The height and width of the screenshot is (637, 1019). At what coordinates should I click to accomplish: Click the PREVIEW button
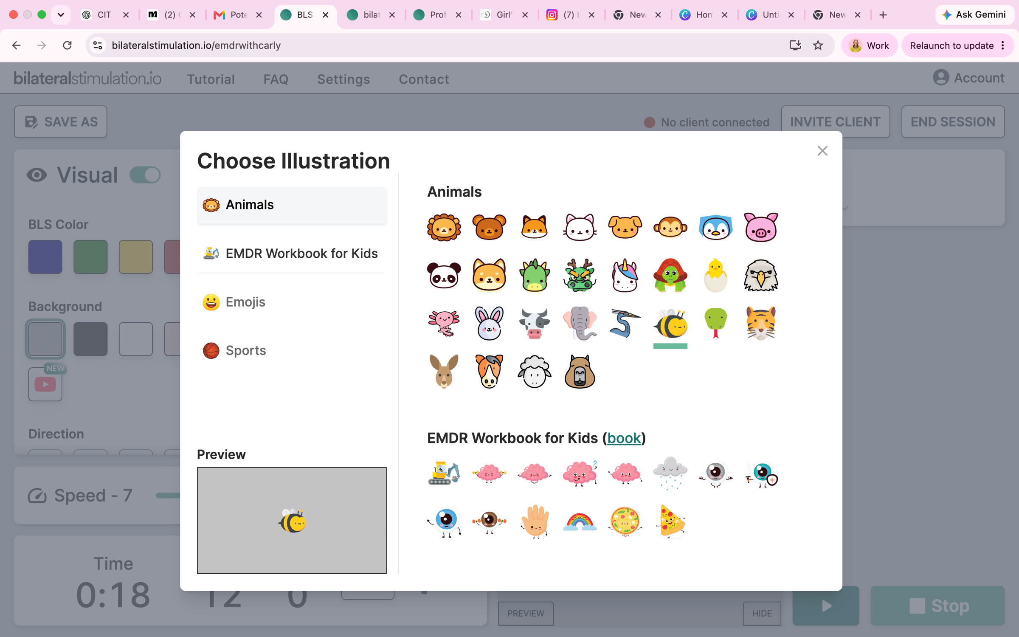coord(526,614)
